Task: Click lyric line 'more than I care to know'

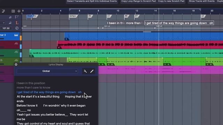Action: (x=33, y=87)
